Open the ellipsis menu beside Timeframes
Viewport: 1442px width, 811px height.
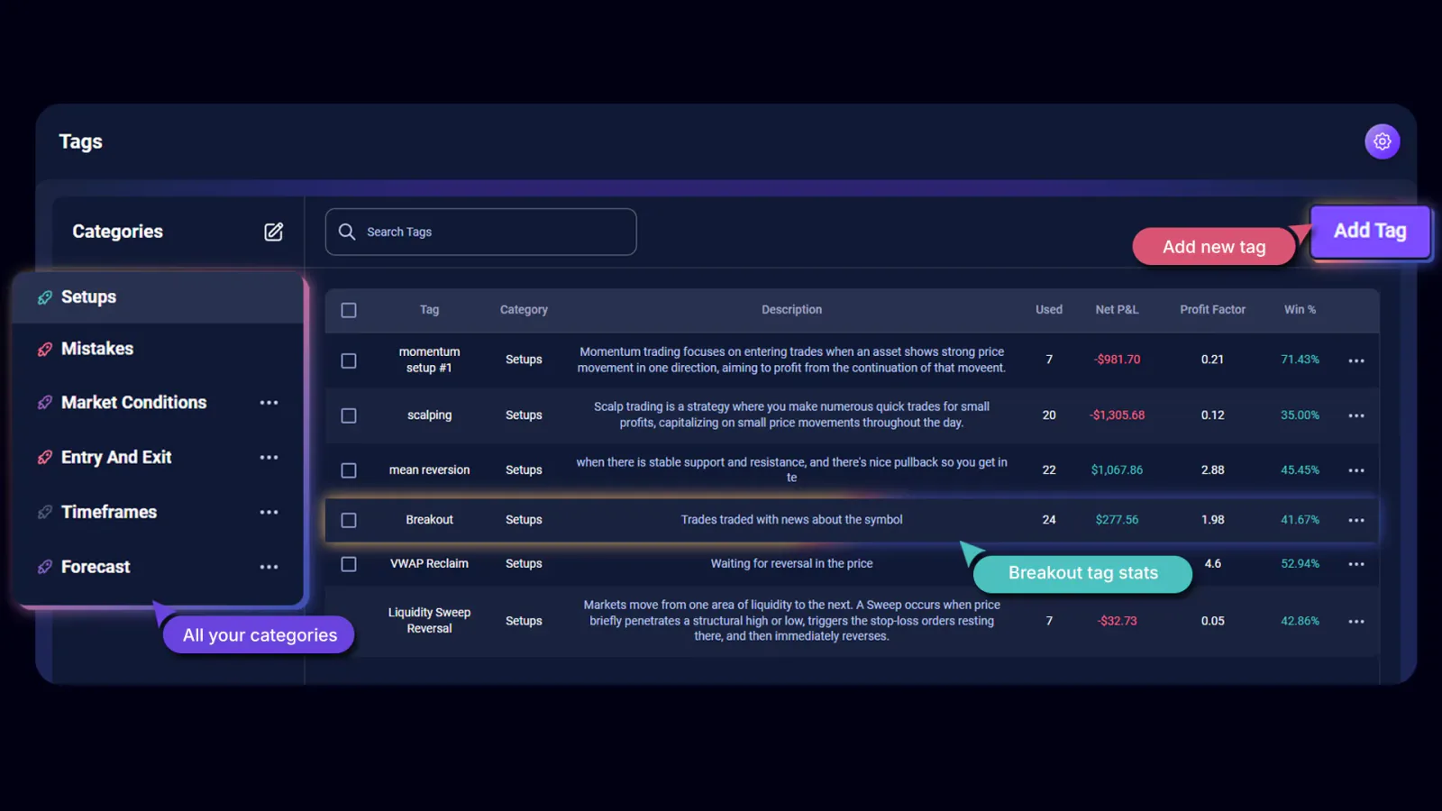269,512
